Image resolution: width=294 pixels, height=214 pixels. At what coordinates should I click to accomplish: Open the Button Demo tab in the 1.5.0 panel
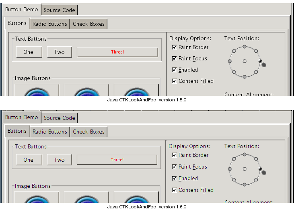tap(22, 9)
